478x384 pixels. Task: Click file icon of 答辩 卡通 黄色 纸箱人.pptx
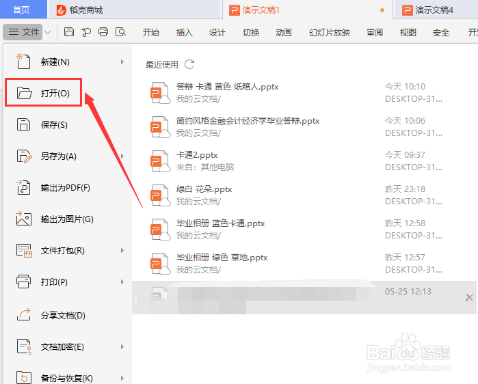(160, 93)
